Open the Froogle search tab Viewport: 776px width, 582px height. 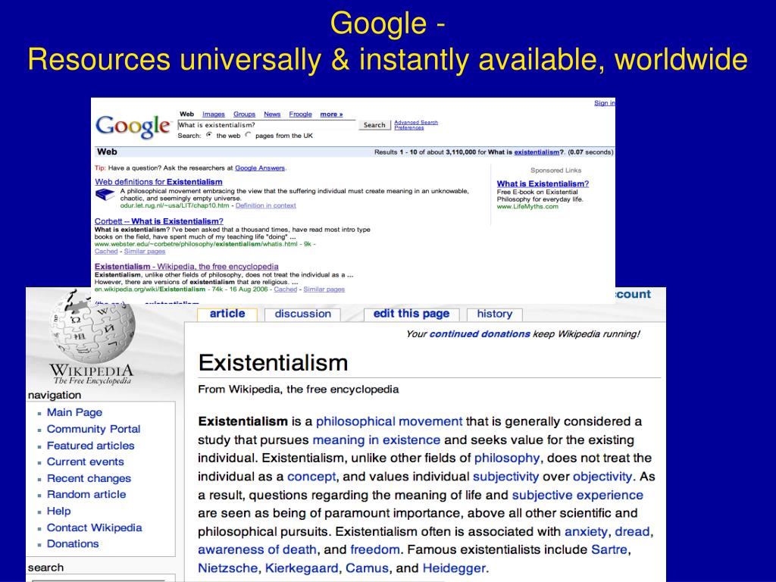pyautogui.click(x=300, y=114)
